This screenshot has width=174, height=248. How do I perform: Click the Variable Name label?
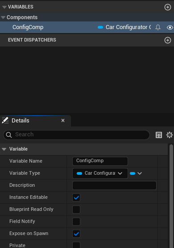26,161
